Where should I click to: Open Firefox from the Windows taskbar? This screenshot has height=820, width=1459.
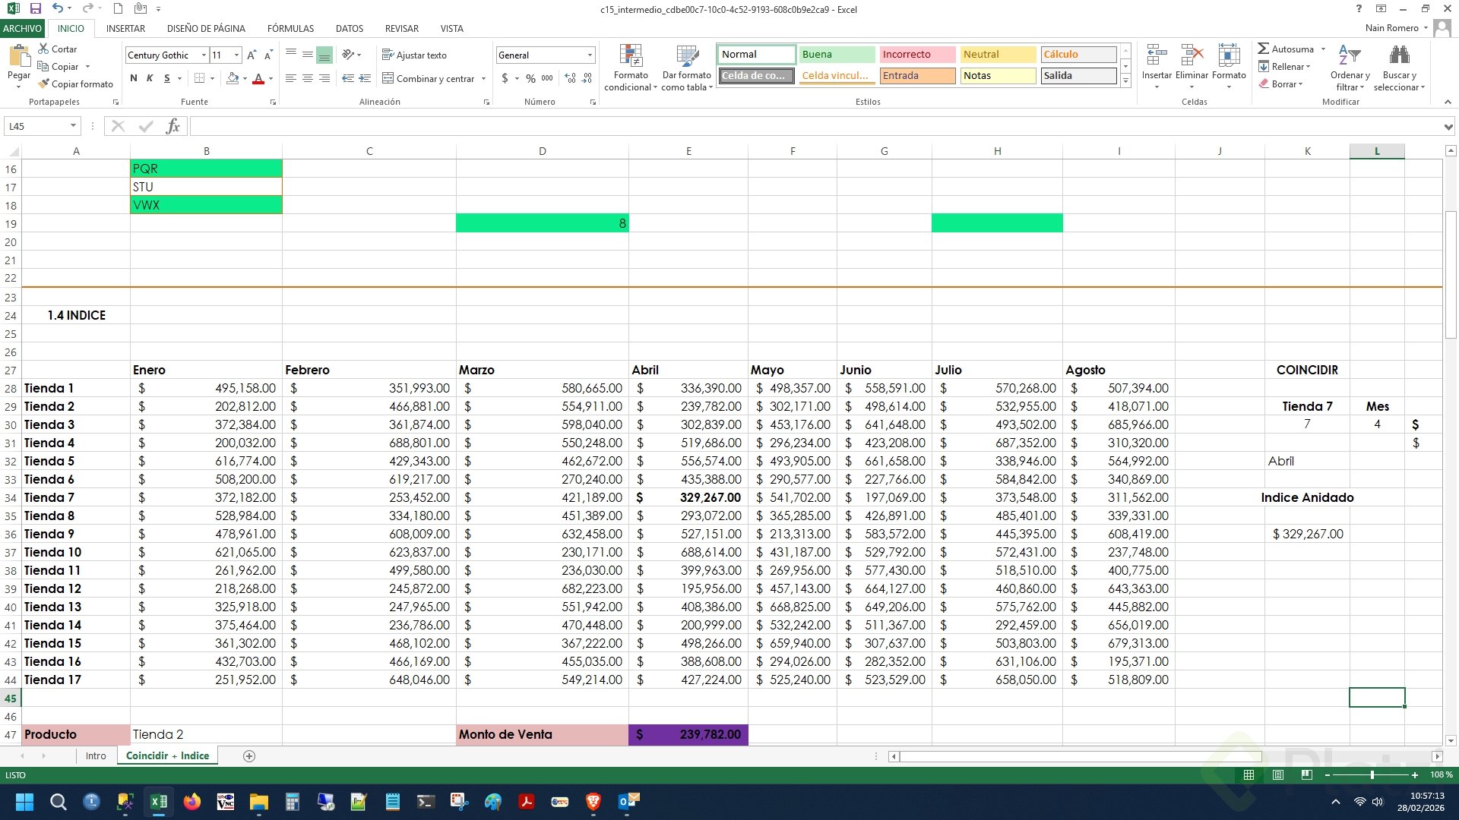(191, 801)
